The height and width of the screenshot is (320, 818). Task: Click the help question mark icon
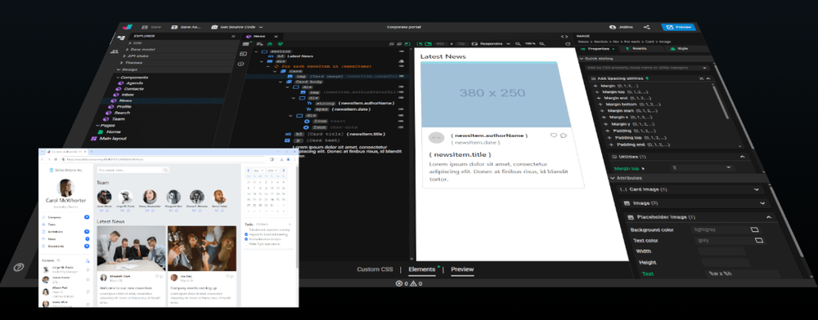click(x=19, y=268)
